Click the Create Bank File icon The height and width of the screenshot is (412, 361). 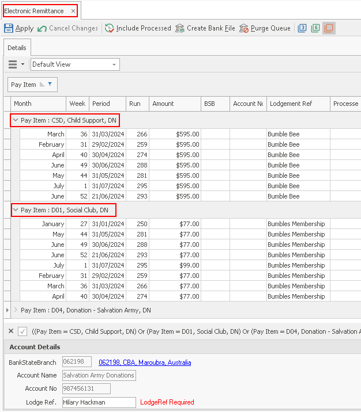point(180,28)
